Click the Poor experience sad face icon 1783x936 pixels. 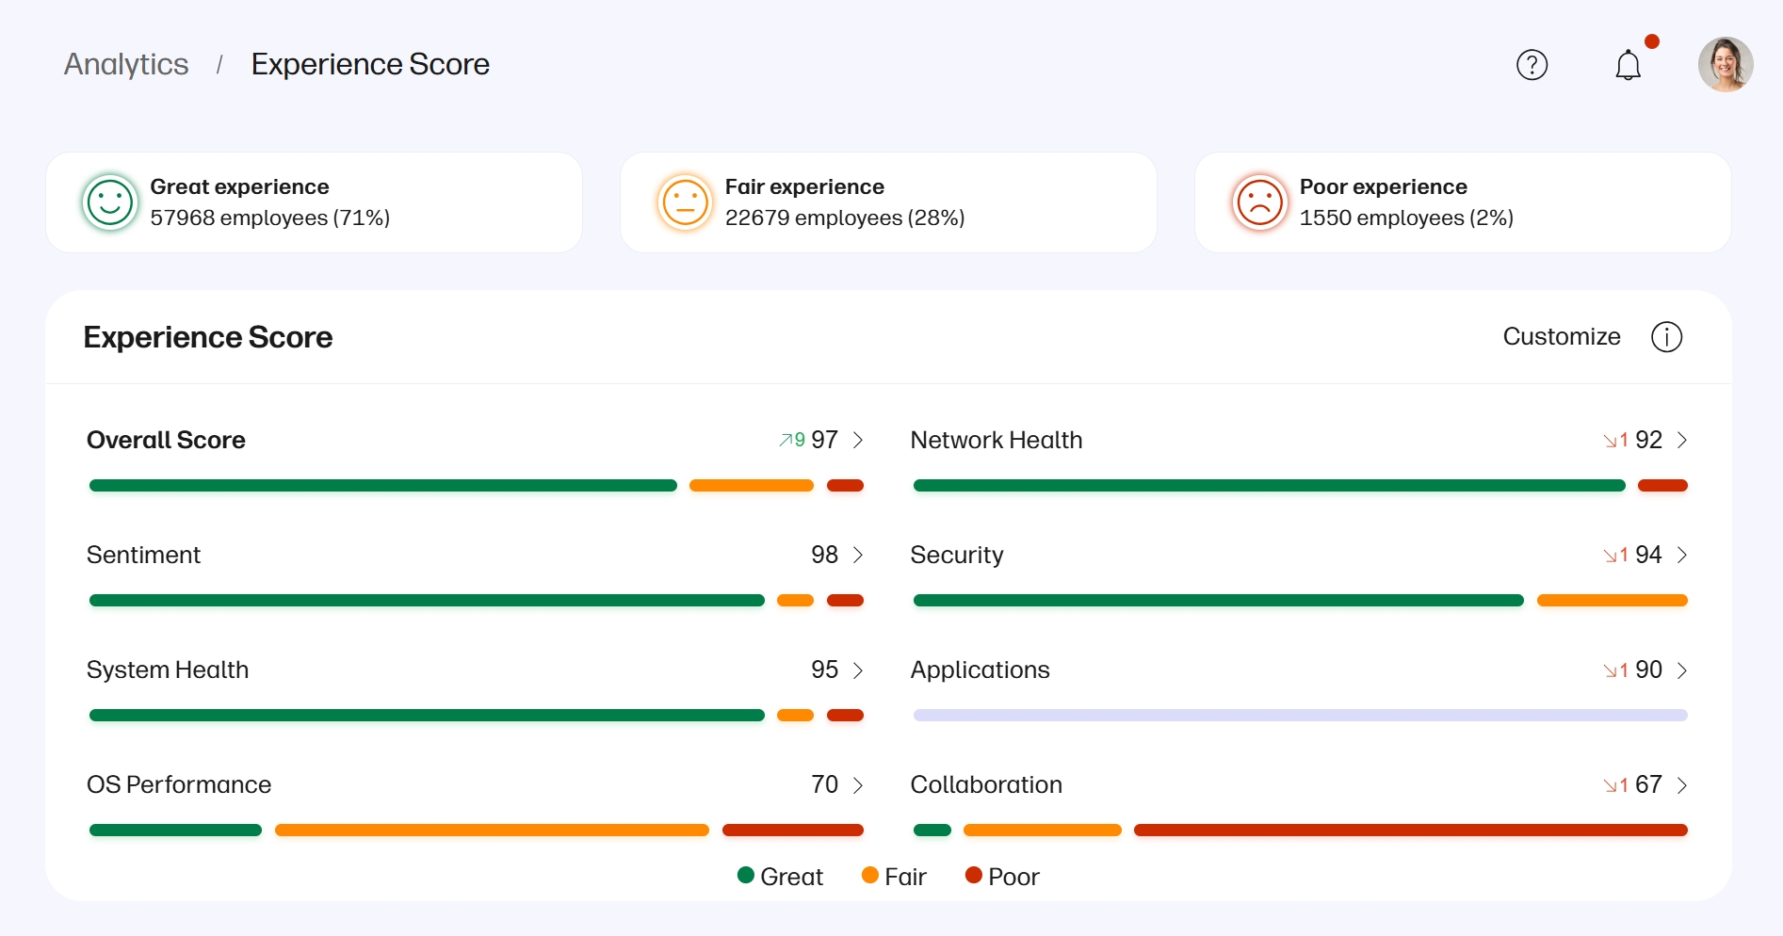coord(1260,202)
